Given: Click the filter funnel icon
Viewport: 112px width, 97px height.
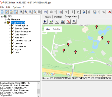Looking at the screenshot, I should coord(66,12).
